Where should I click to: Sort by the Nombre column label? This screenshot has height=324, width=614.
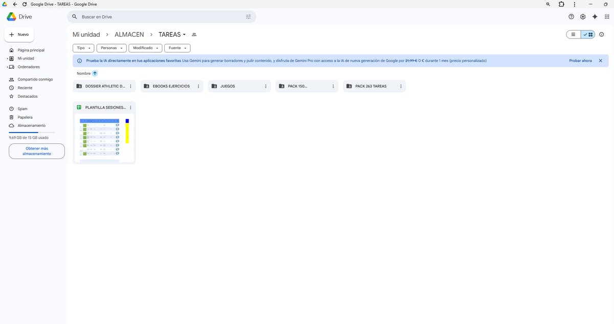83,74
